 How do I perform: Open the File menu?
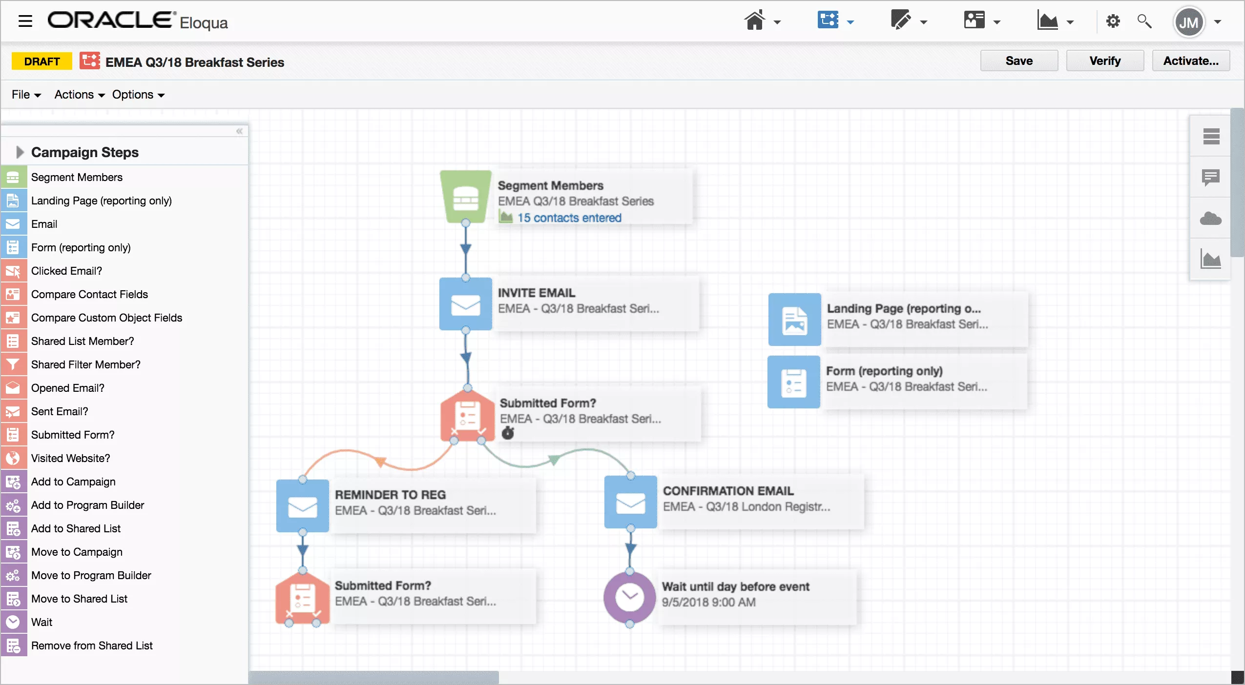tap(26, 95)
